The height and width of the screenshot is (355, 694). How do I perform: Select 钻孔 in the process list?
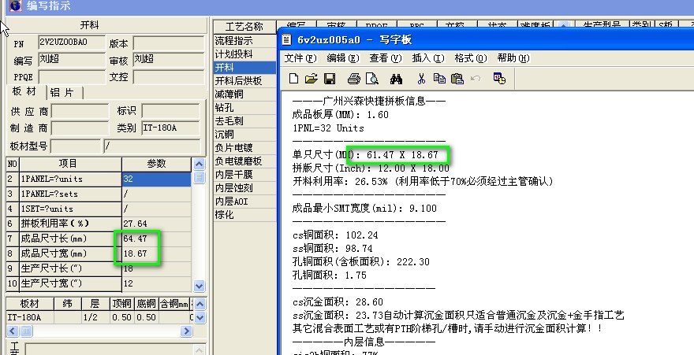click(x=244, y=108)
